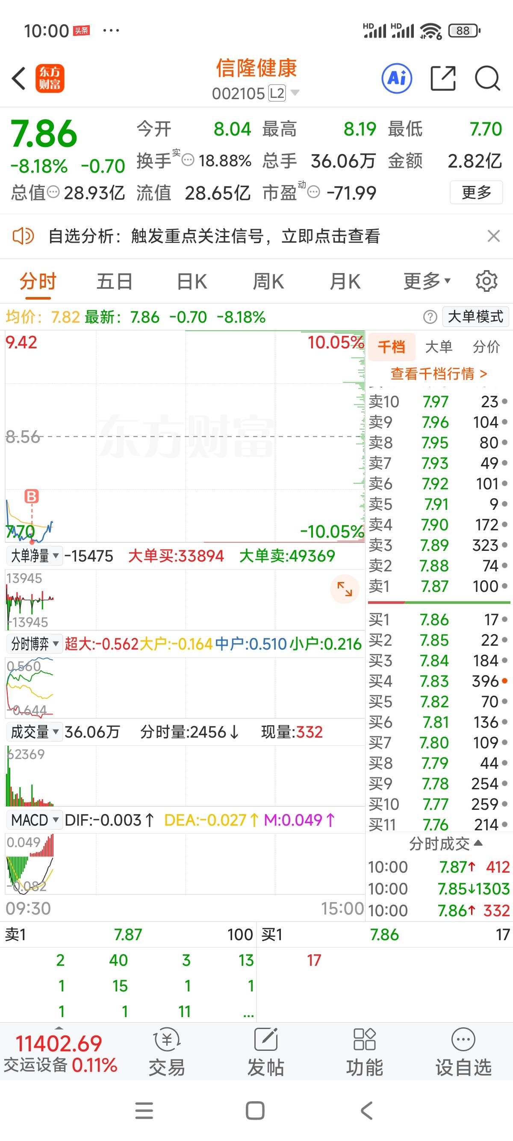Tap the back arrow at top left
513x1141 pixels.
pyautogui.click(x=19, y=78)
